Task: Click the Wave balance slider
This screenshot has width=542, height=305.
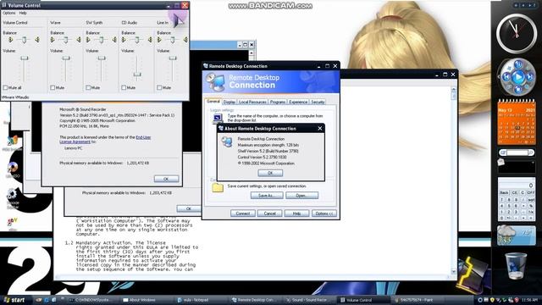Action: (66, 40)
